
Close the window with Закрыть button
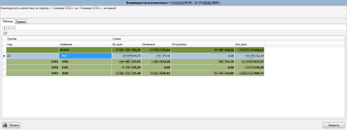point(333,125)
